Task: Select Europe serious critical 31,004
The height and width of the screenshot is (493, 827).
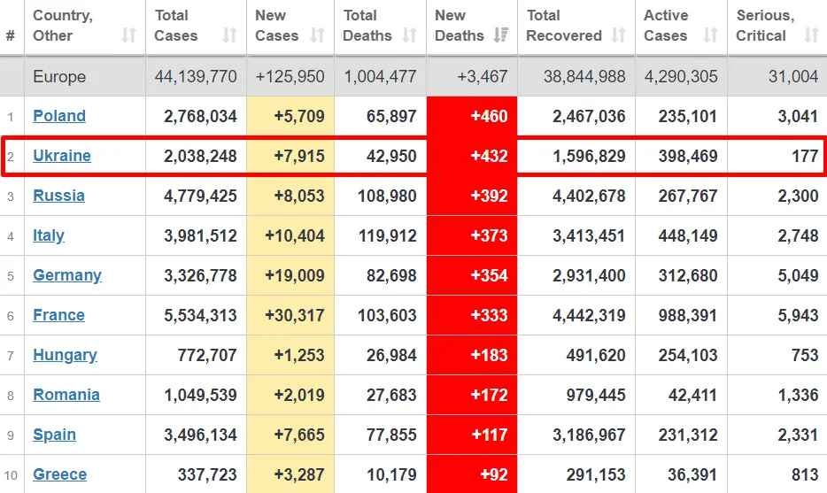Action: click(793, 76)
